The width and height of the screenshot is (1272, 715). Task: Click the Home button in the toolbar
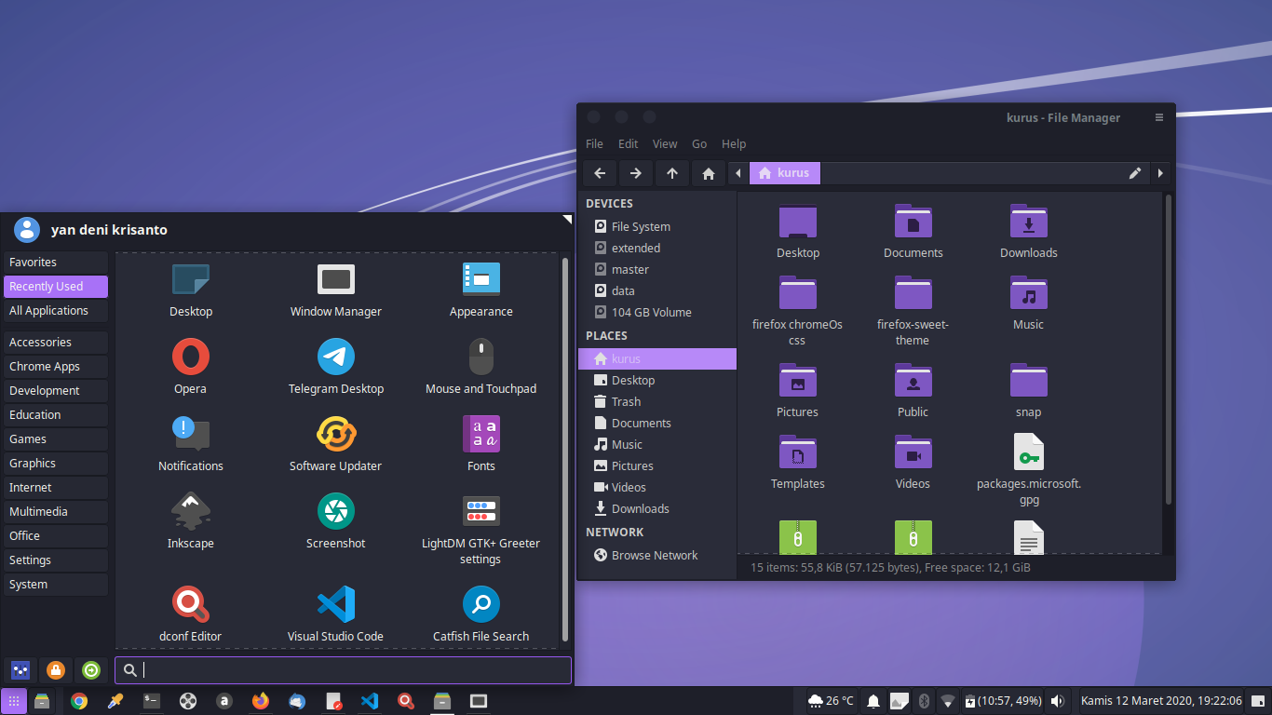click(x=708, y=172)
